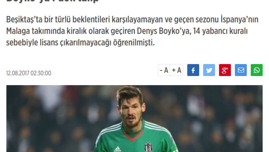
Task: Share the story on Google Plus
Action: (x=225, y=70)
